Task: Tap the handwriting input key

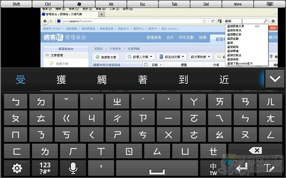Action: (x=269, y=168)
